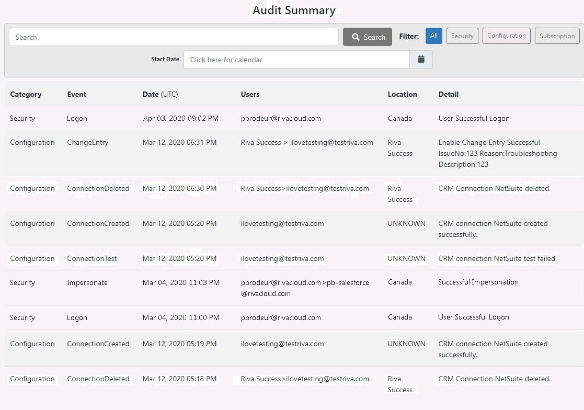Screen dimensions: 584x410
Task: Select the ConnectionTest event cell
Action: [91, 258]
